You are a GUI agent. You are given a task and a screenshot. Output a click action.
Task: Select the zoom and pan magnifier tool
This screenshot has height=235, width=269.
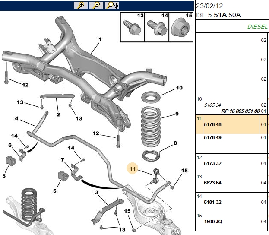tap(112, 5)
